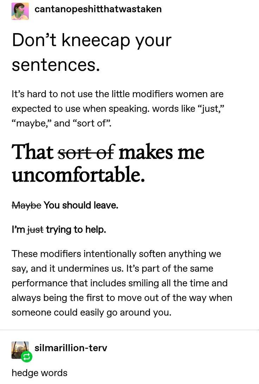The height and width of the screenshot is (384, 259).
Task: Go to the silmarillion-terv blog username
Action: click(71, 348)
